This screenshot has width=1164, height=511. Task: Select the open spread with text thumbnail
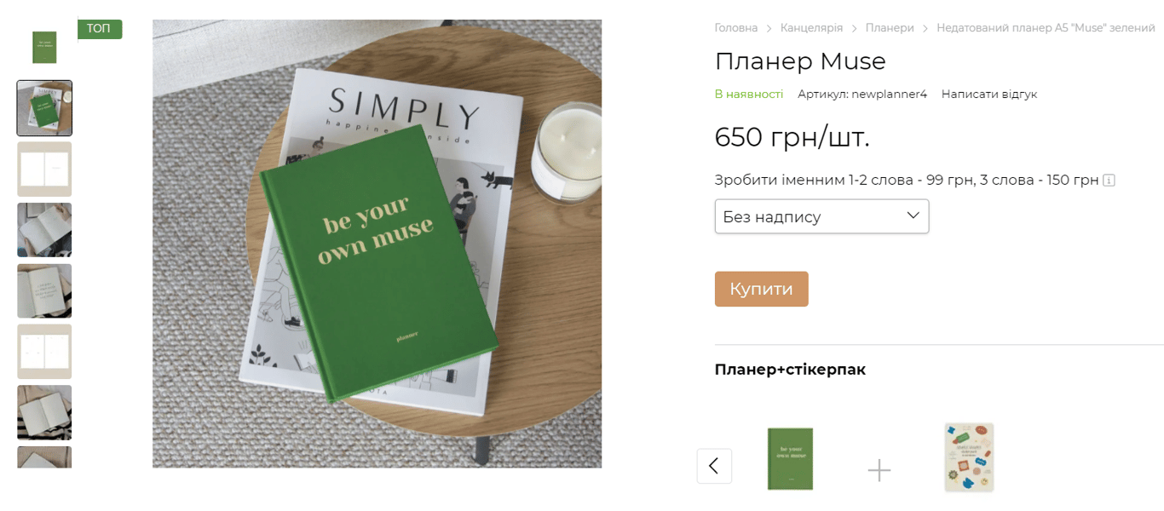[44, 290]
